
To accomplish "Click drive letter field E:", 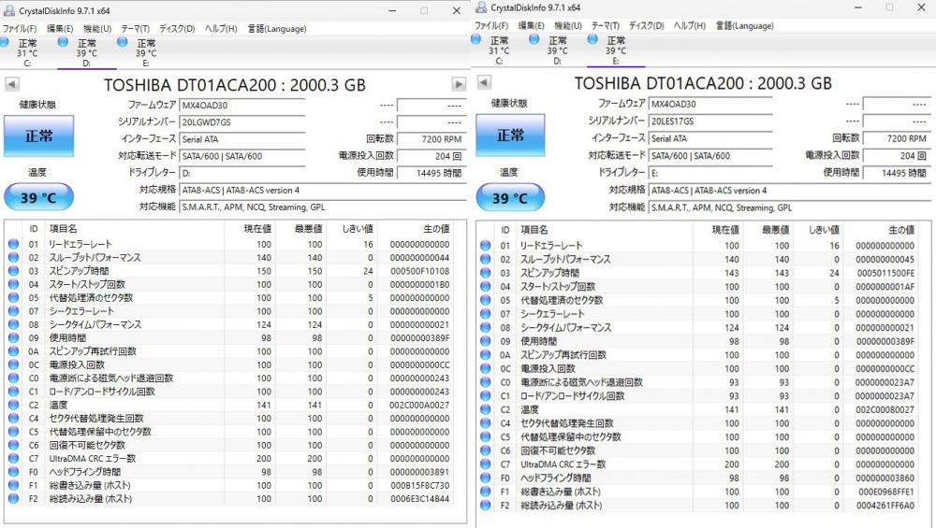I will pos(710,172).
